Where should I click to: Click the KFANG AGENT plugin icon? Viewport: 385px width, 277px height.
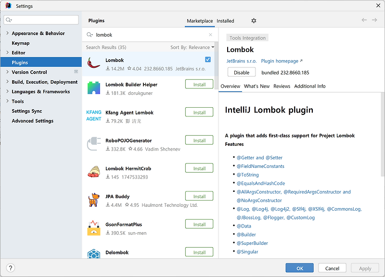coord(93,115)
